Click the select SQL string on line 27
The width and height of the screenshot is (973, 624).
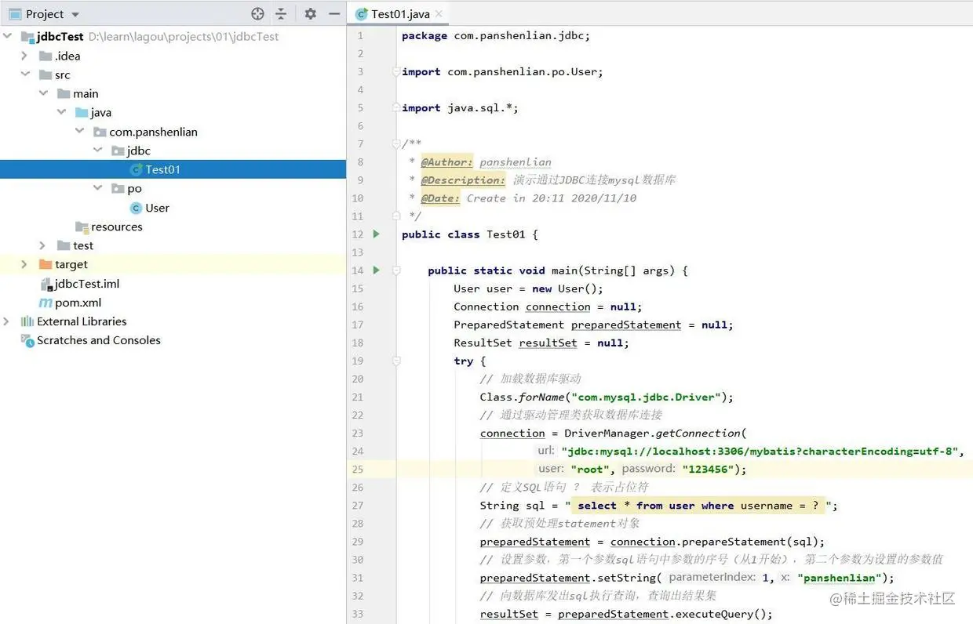click(x=698, y=506)
